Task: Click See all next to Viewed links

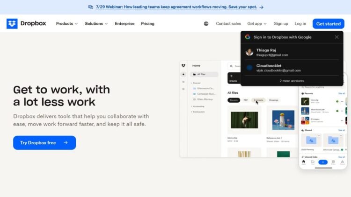Action: (342, 157)
